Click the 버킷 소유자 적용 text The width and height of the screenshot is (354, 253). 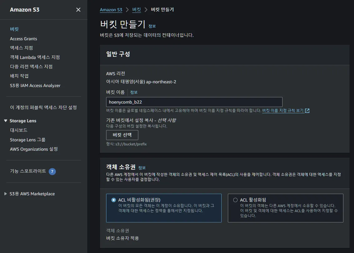pyautogui.click(x=122, y=238)
